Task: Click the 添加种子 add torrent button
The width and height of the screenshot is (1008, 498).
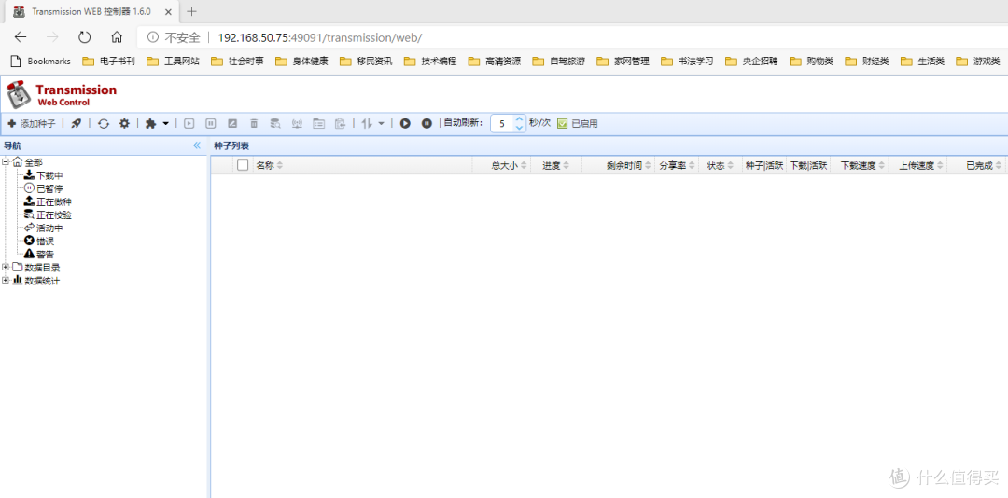Action: click(31, 123)
